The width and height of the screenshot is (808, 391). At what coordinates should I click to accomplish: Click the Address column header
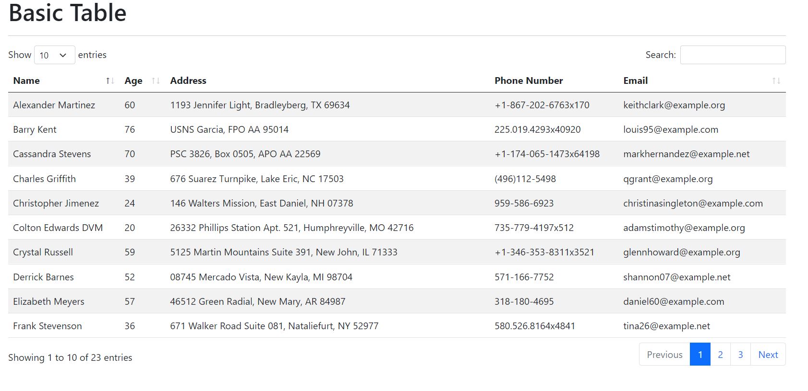pyautogui.click(x=188, y=81)
